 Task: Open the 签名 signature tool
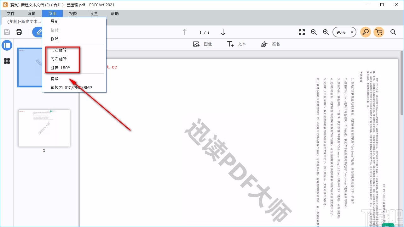(x=270, y=44)
